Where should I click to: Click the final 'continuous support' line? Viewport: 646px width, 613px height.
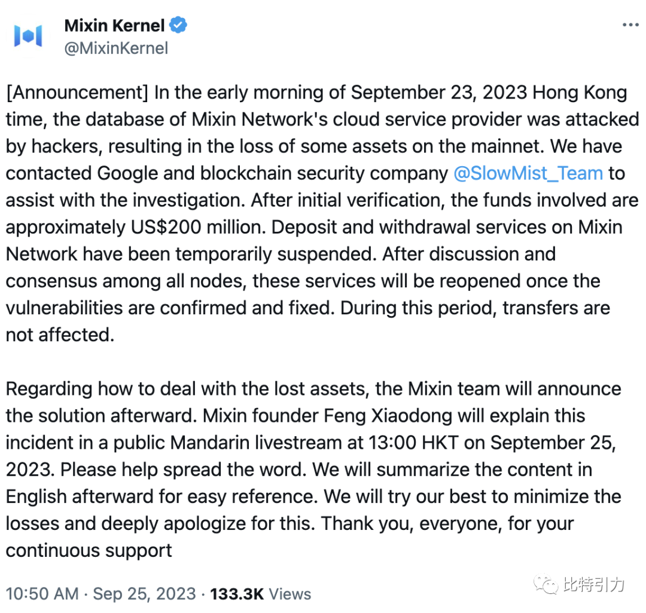pyautogui.click(x=89, y=551)
